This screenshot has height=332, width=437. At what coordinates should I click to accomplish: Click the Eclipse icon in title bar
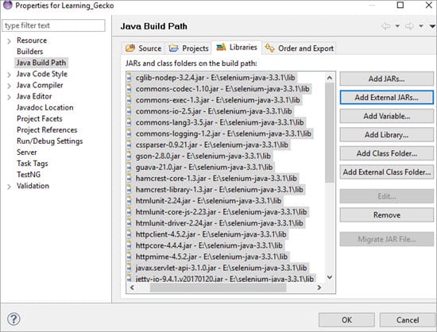click(8, 5)
